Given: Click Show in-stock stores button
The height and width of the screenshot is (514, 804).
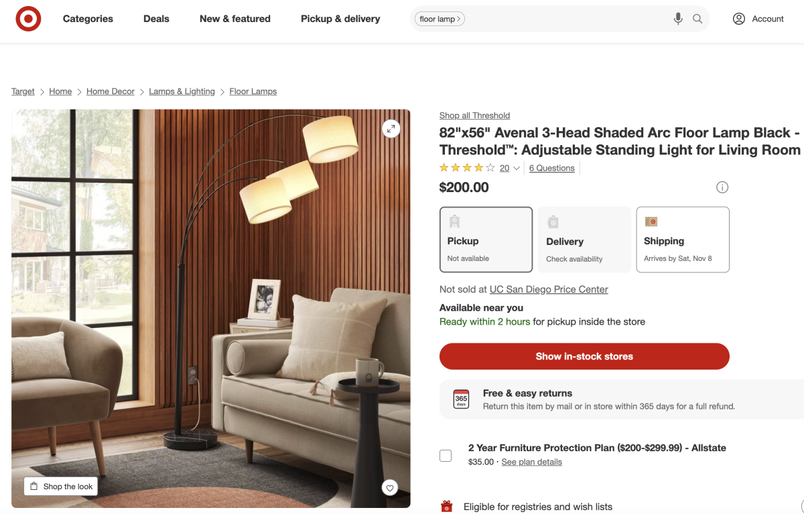Looking at the screenshot, I should [x=584, y=356].
